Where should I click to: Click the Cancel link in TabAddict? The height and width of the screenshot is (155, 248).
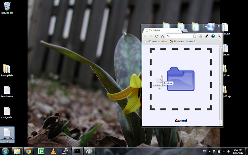181,121
